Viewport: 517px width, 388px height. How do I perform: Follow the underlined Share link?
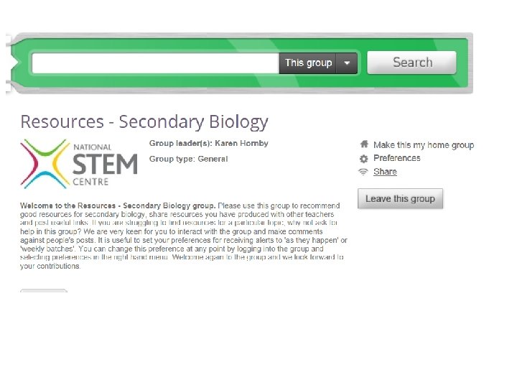pos(385,172)
